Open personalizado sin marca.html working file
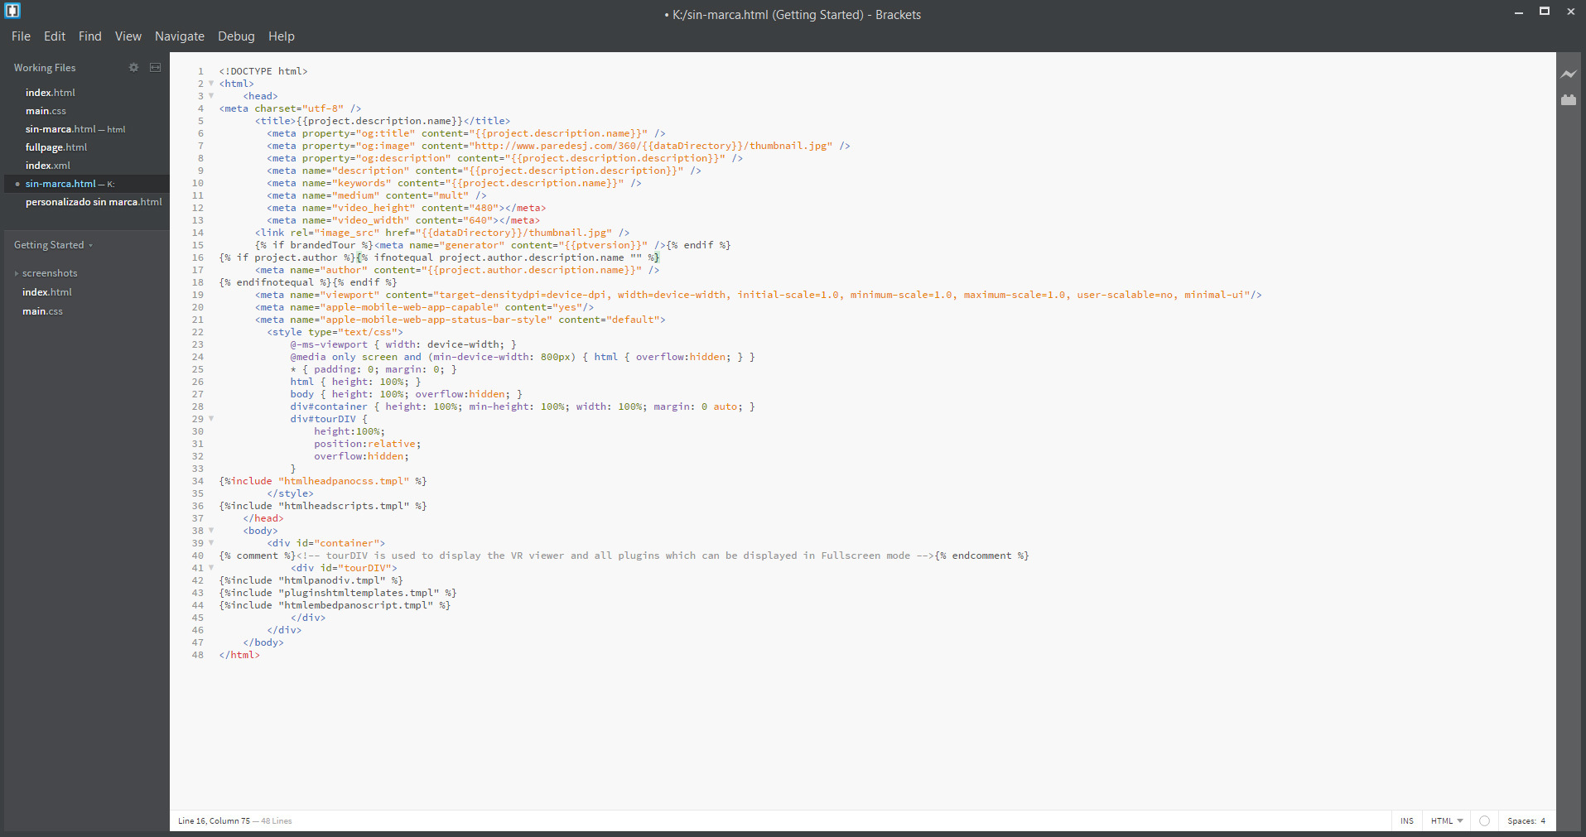Screen dimensions: 1586x837 pos(93,202)
